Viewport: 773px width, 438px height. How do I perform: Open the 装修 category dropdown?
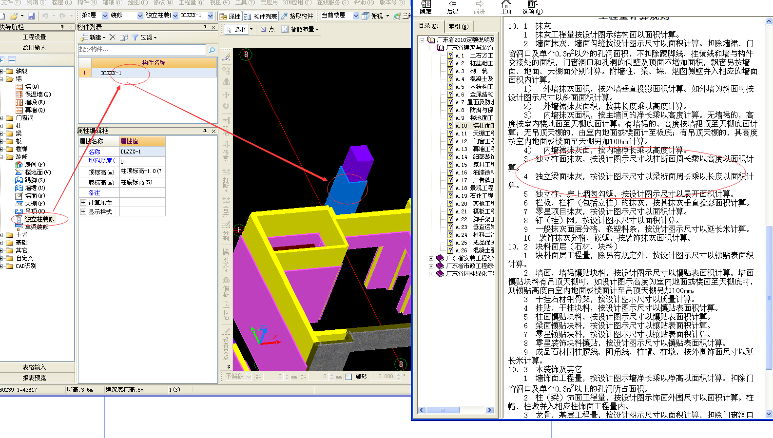coord(140,16)
